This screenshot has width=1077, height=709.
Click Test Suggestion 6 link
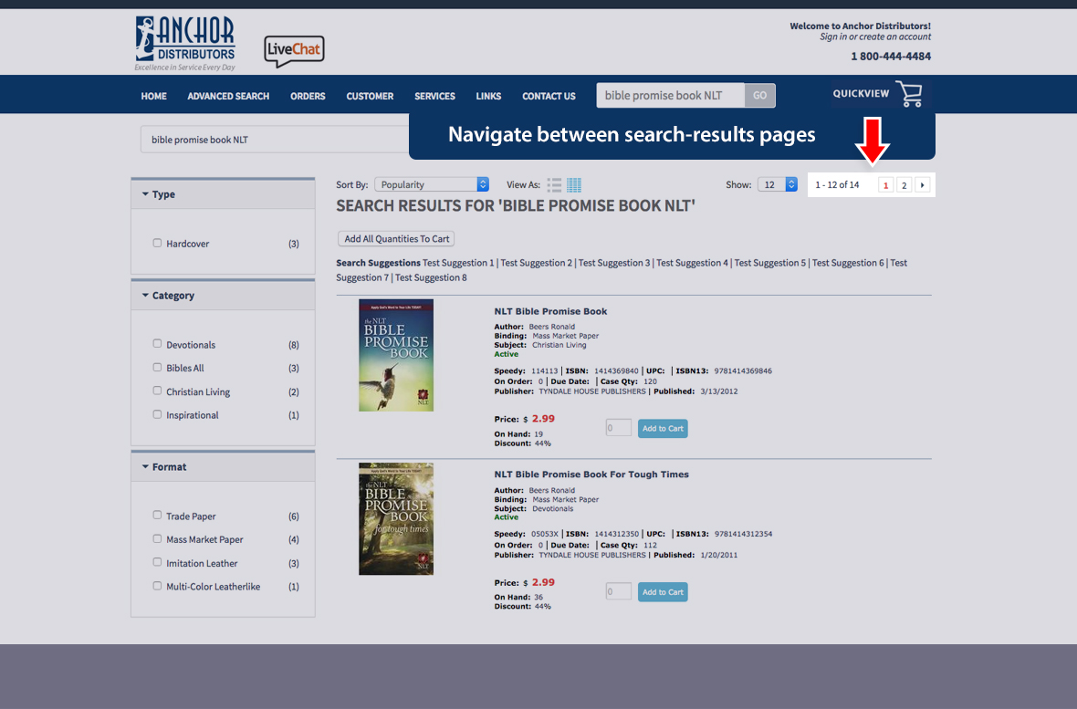848,263
